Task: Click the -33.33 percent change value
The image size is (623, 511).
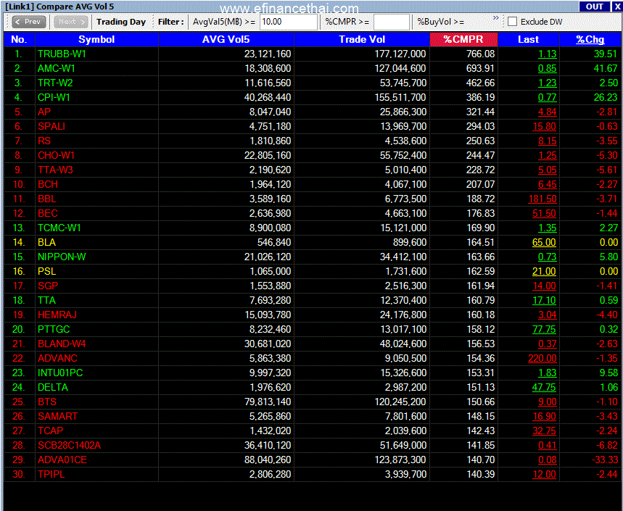Action: [x=605, y=460]
